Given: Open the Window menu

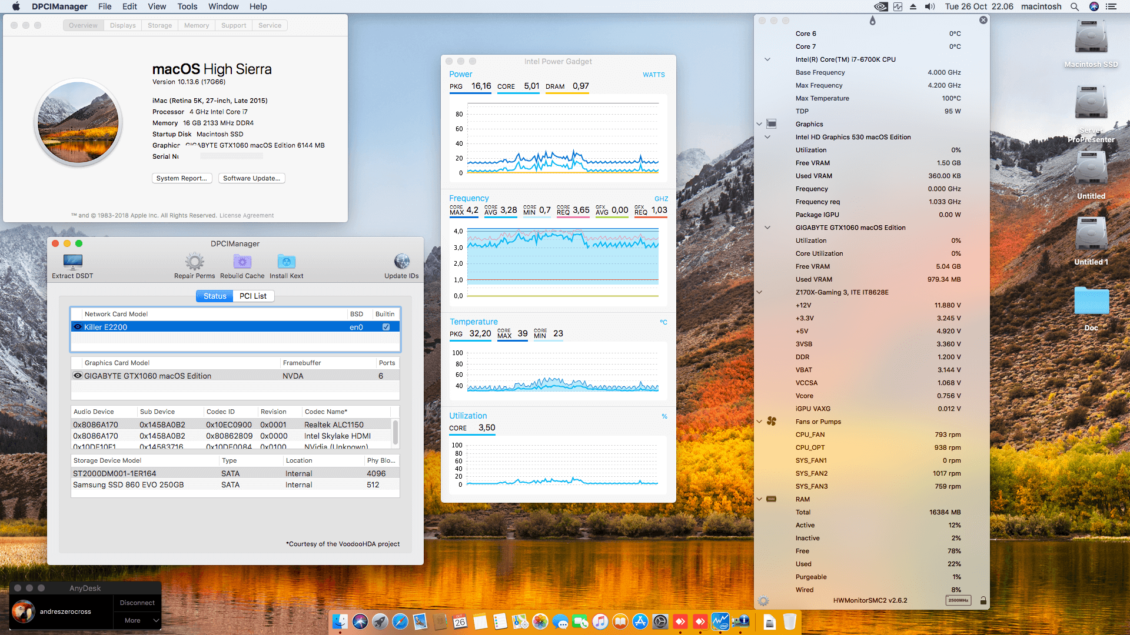Looking at the screenshot, I should click(x=224, y=6).
